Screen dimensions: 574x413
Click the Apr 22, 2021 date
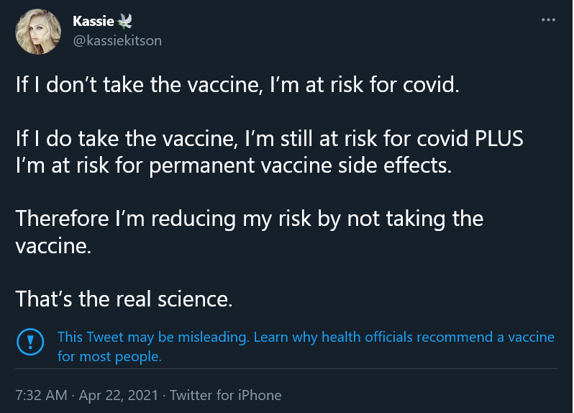click(119, 395)
